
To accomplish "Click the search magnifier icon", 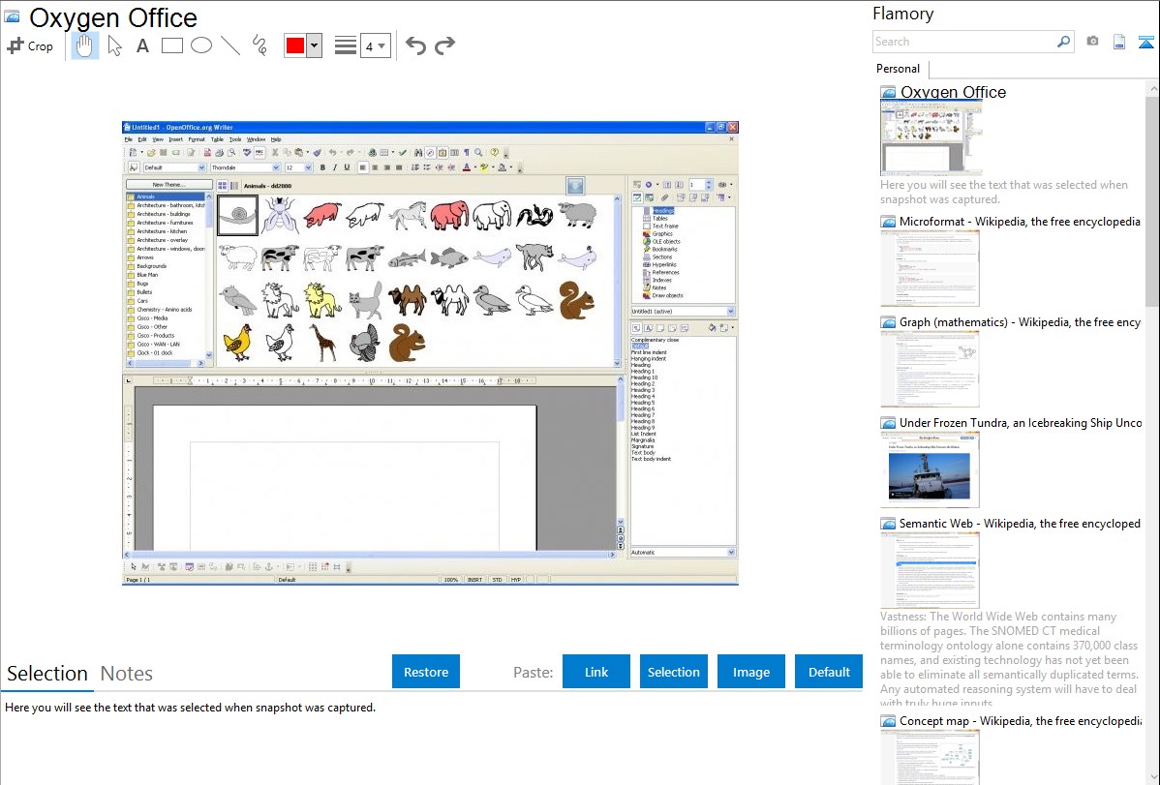I will (x=1064, y=42).
